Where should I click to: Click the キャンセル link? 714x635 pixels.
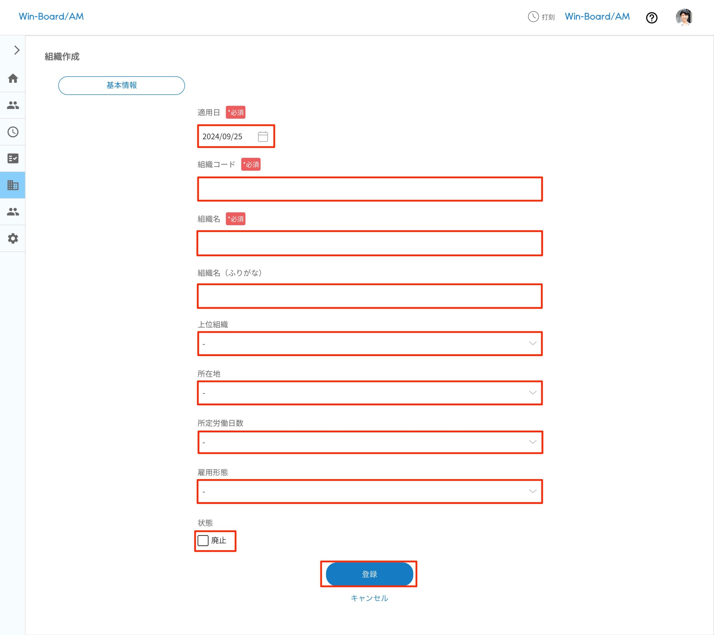(369, 598)
